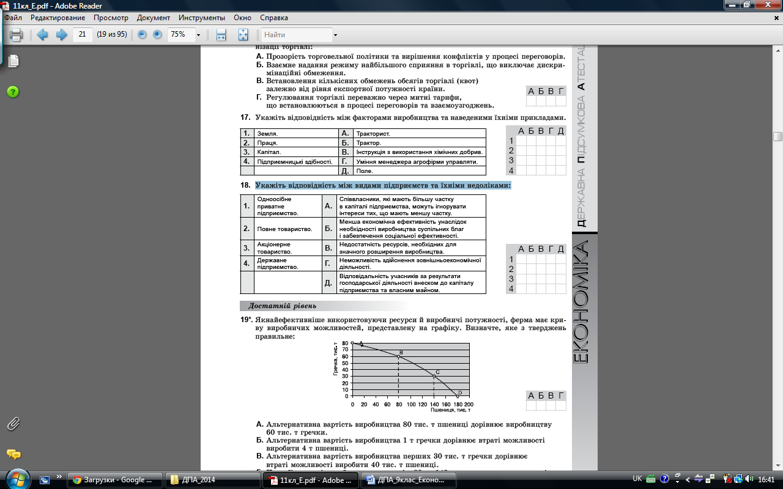Click 'Акціонерне товариство.' table cell
The width and height of the screenshot is (783, 489).
[288, 248]
